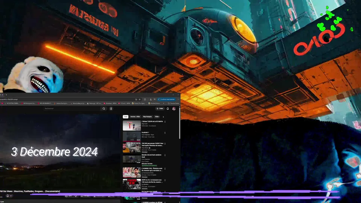Open options menu for L'Enfant TUEUR video

point(165,122)
